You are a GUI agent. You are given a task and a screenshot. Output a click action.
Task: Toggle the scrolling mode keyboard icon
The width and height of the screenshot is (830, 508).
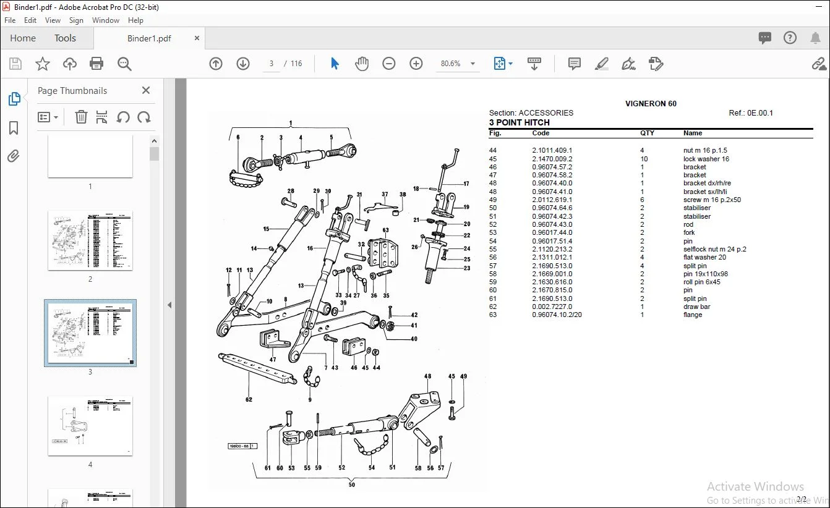(534, 64)
